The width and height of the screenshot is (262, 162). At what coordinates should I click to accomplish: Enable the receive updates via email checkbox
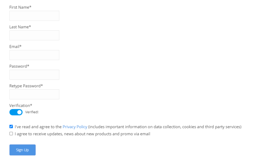point(11,134)
